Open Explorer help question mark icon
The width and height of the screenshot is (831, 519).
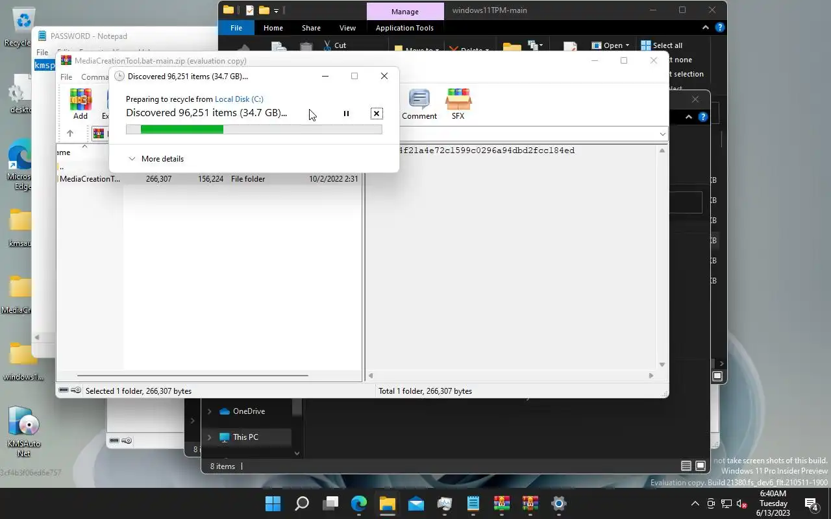pyautogui.click(x=719, y=28)
